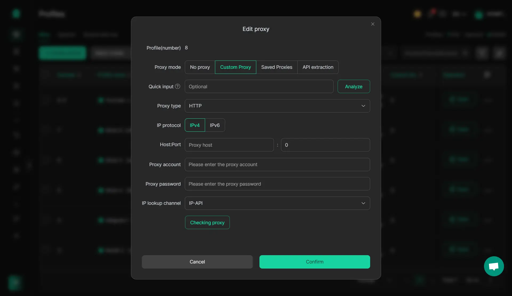The width and height of the screenshot is (512, 296).
Task: Focus the Proxy password field
Action: click(x=277, y=184)
